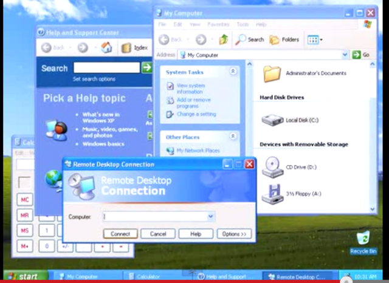The image size is (389, 283).
Task: Click the My Network Places icon
Action: click(x=170, y=151)
